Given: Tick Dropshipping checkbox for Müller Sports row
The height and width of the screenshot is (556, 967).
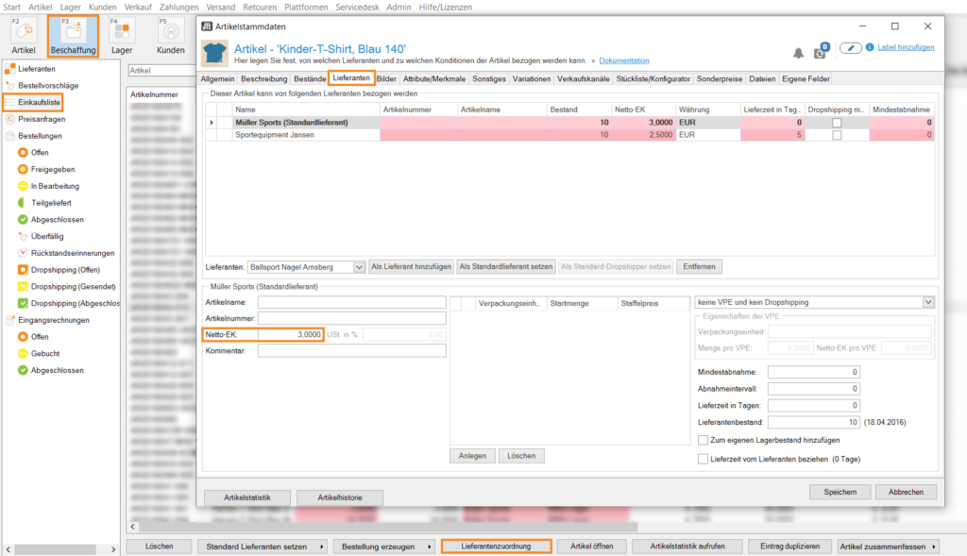Looking at the screenshot, I should [837, 123].
